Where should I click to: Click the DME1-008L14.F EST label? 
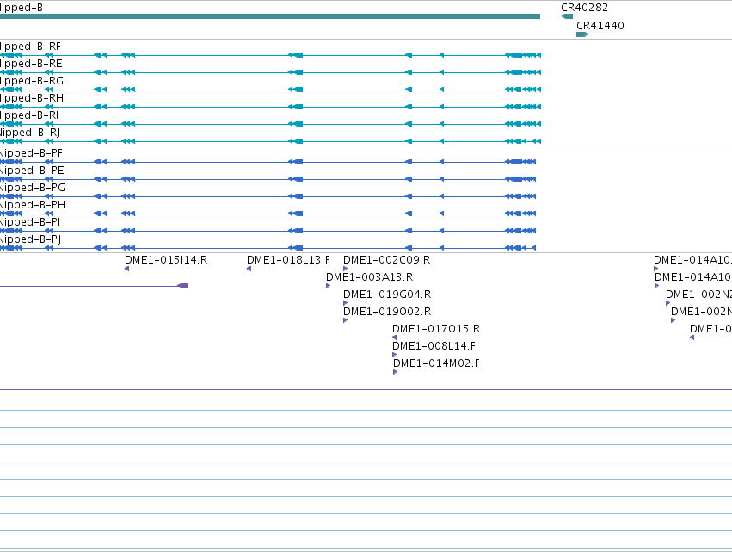434,346
